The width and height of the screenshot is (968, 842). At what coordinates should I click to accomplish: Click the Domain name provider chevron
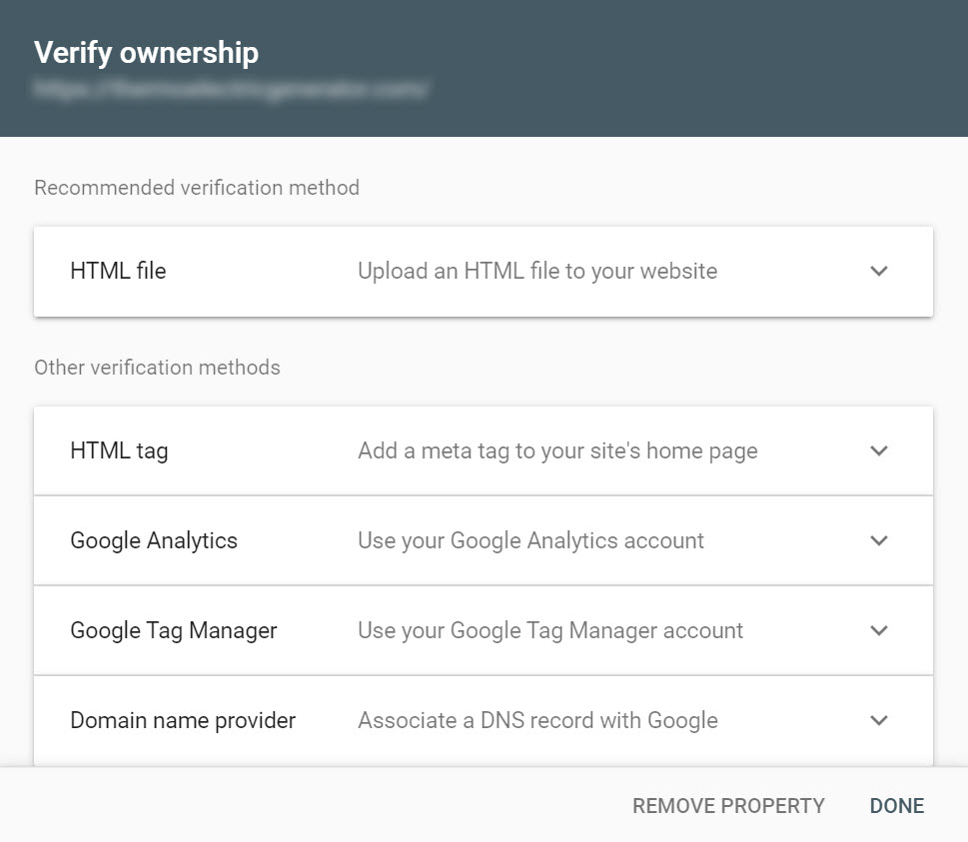[x=878, y=720]
